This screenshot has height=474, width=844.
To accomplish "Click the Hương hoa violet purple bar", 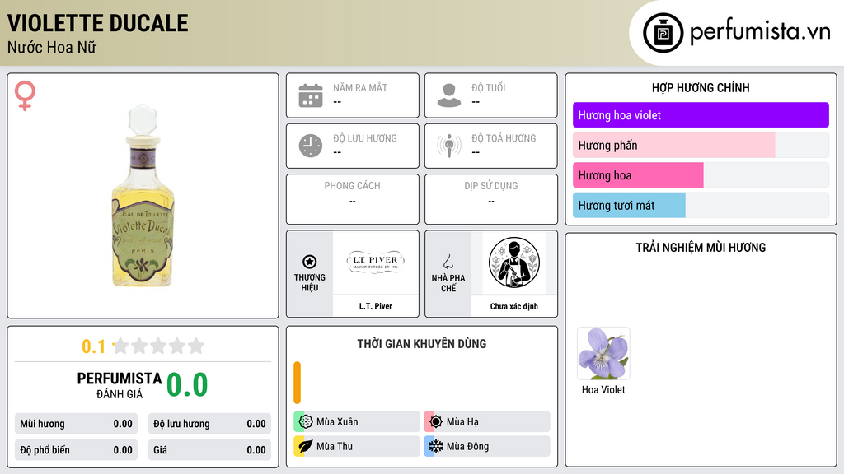I will pos(701,115).
